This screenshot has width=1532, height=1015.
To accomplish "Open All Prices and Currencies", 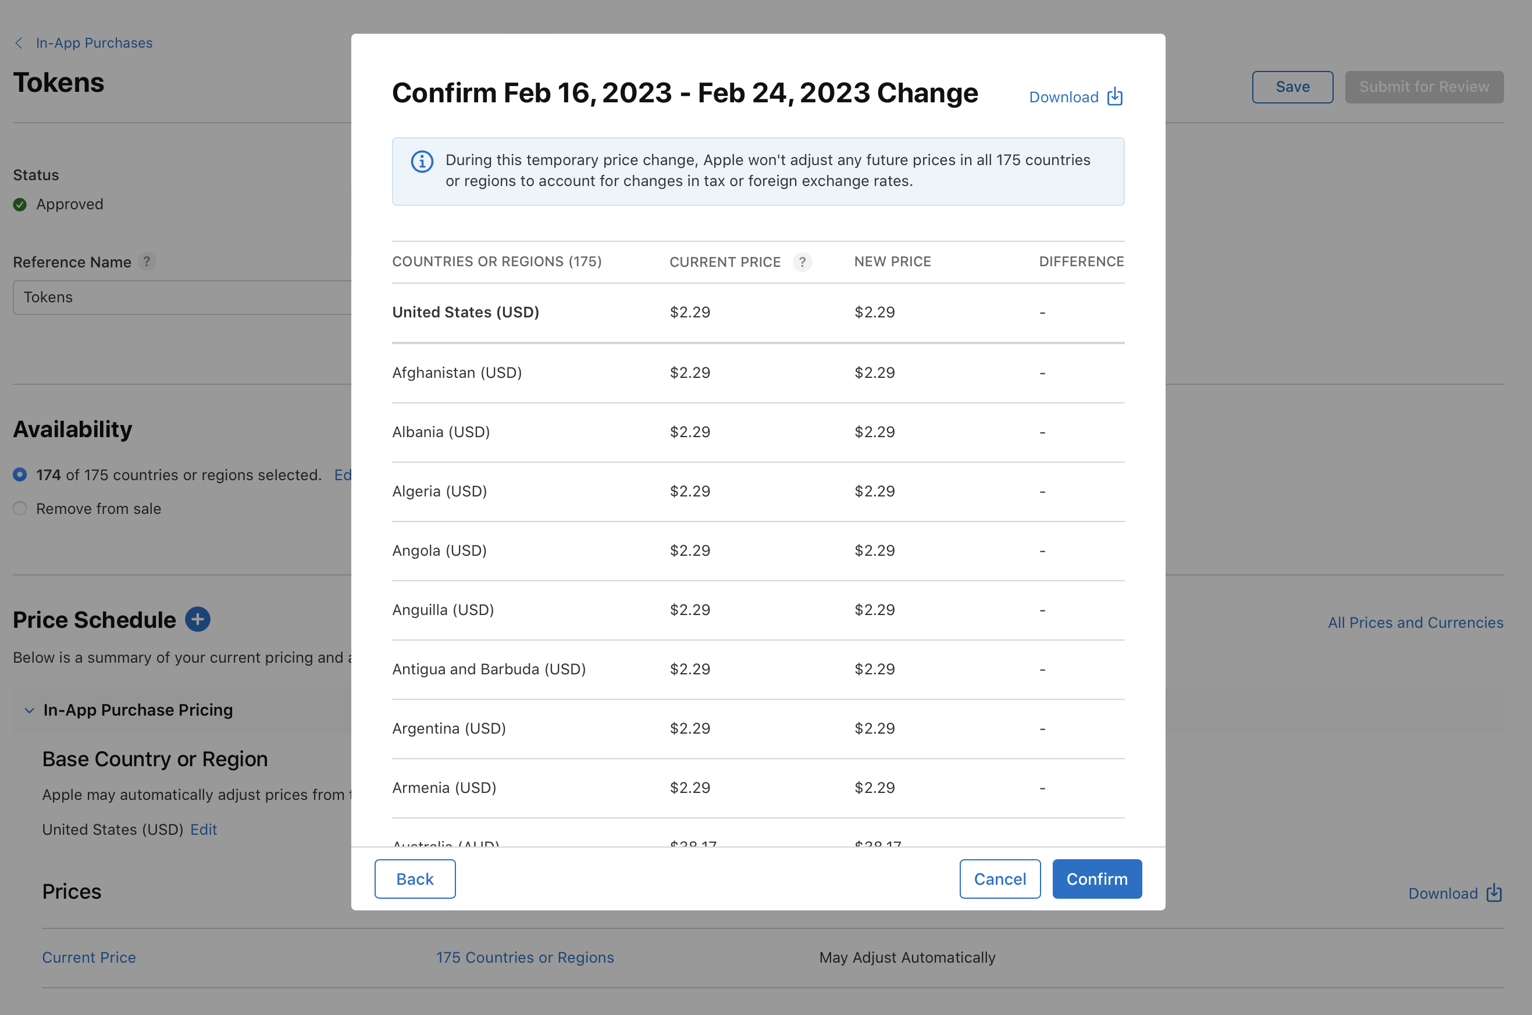I will 1416,622.
